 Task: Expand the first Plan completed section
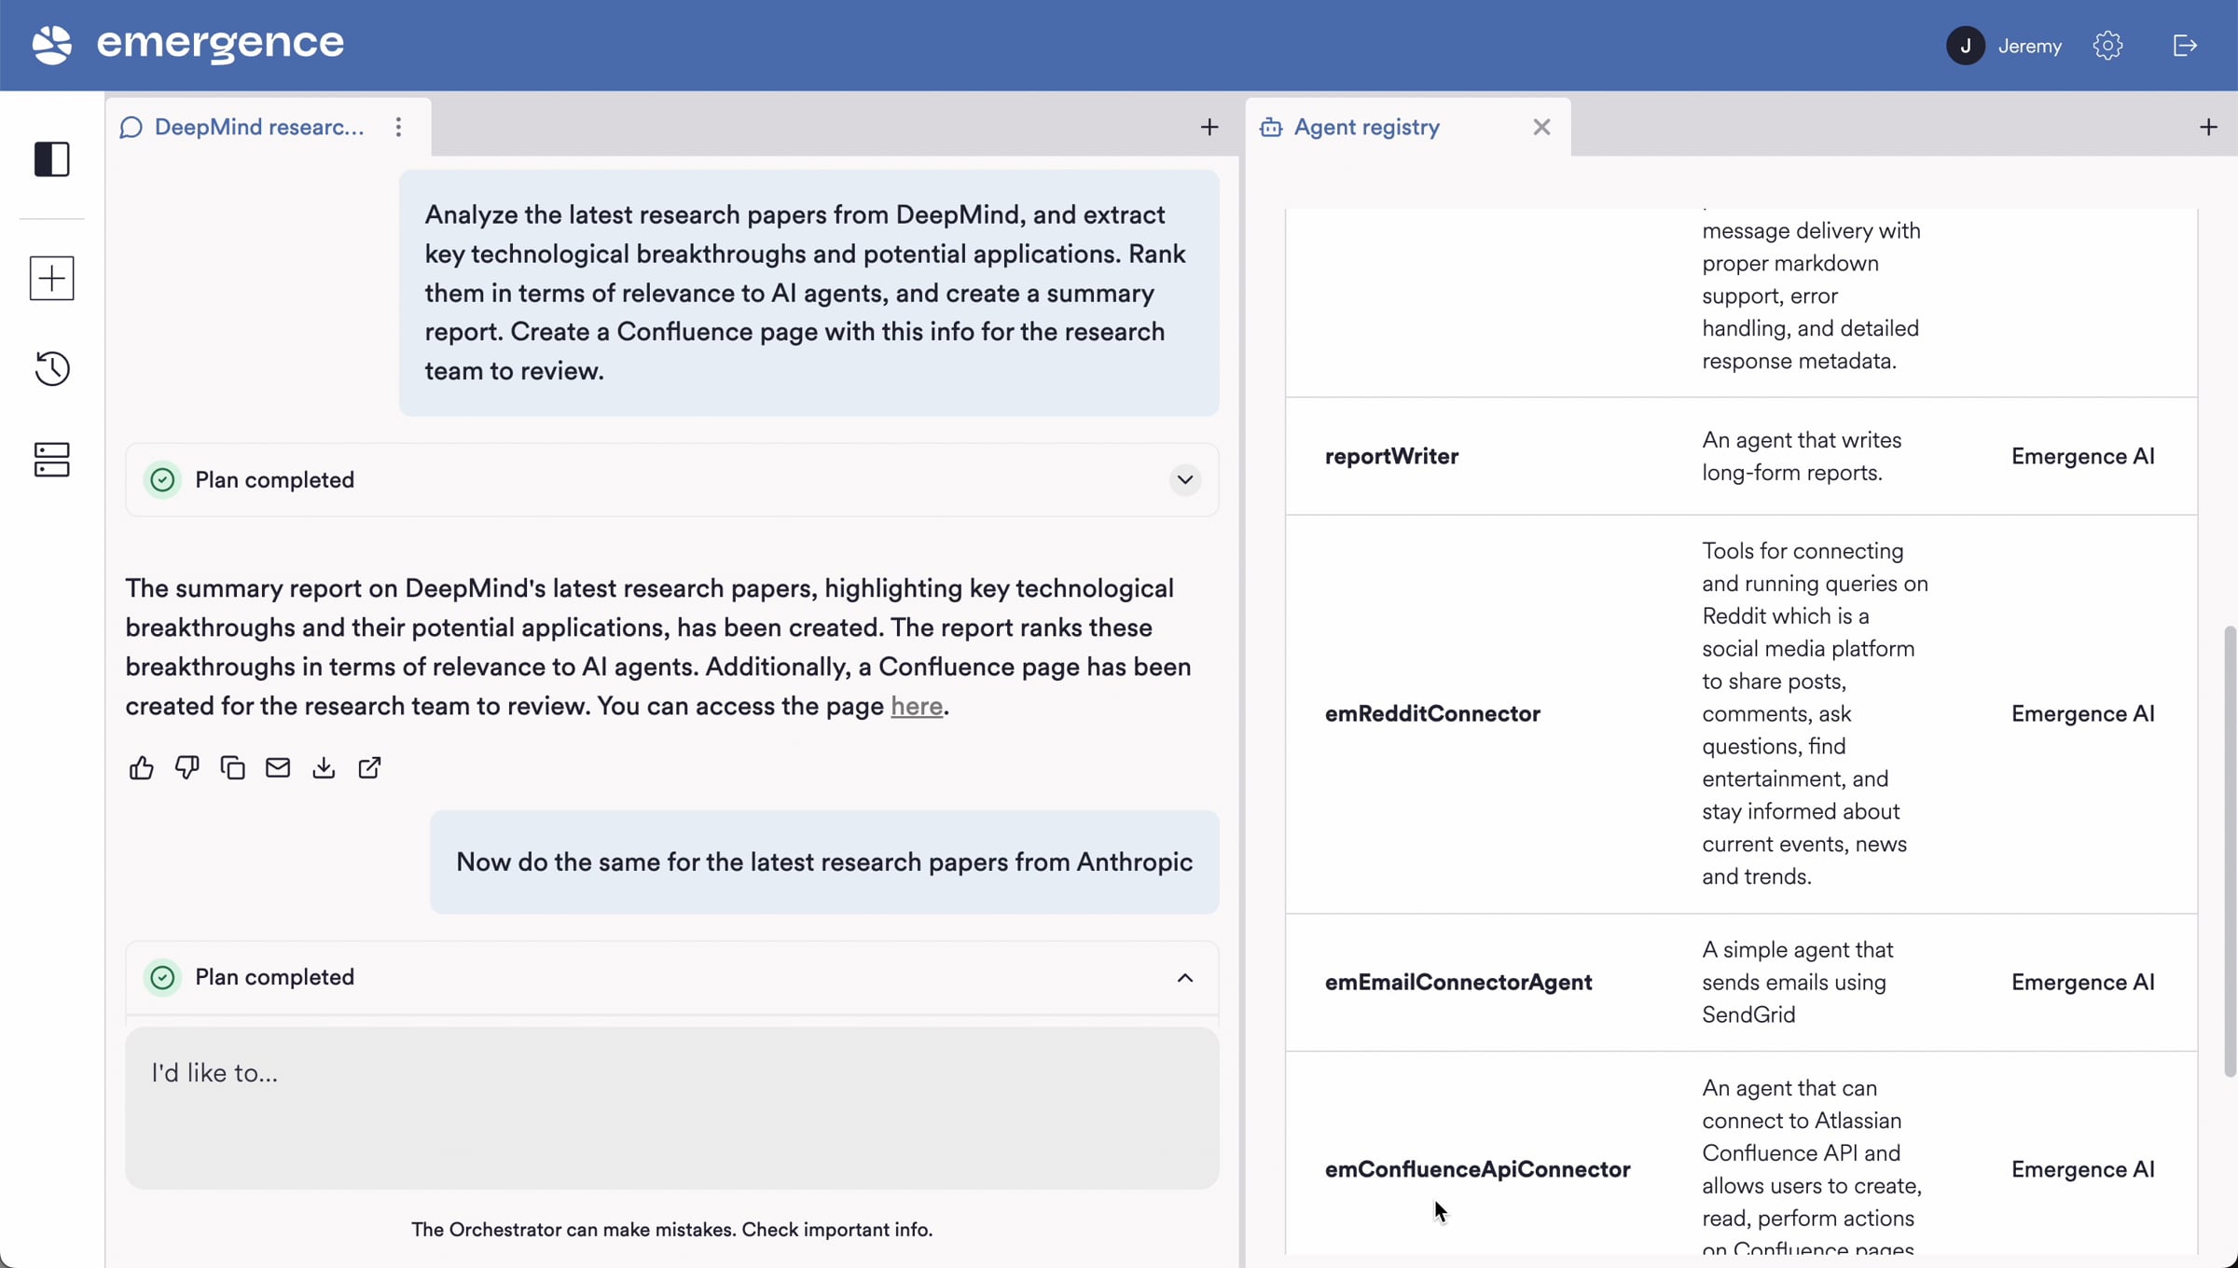[1184, 480]
